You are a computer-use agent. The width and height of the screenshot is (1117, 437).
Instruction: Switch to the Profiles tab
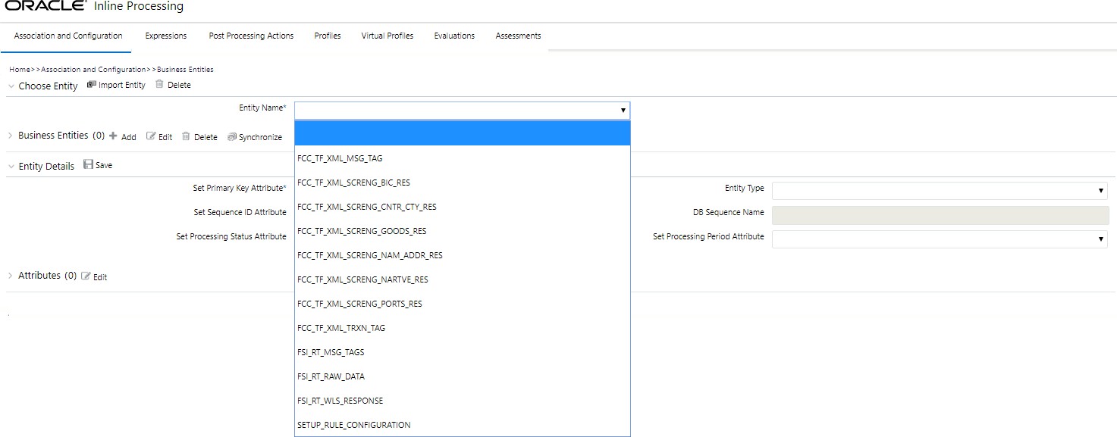(328, 36)
